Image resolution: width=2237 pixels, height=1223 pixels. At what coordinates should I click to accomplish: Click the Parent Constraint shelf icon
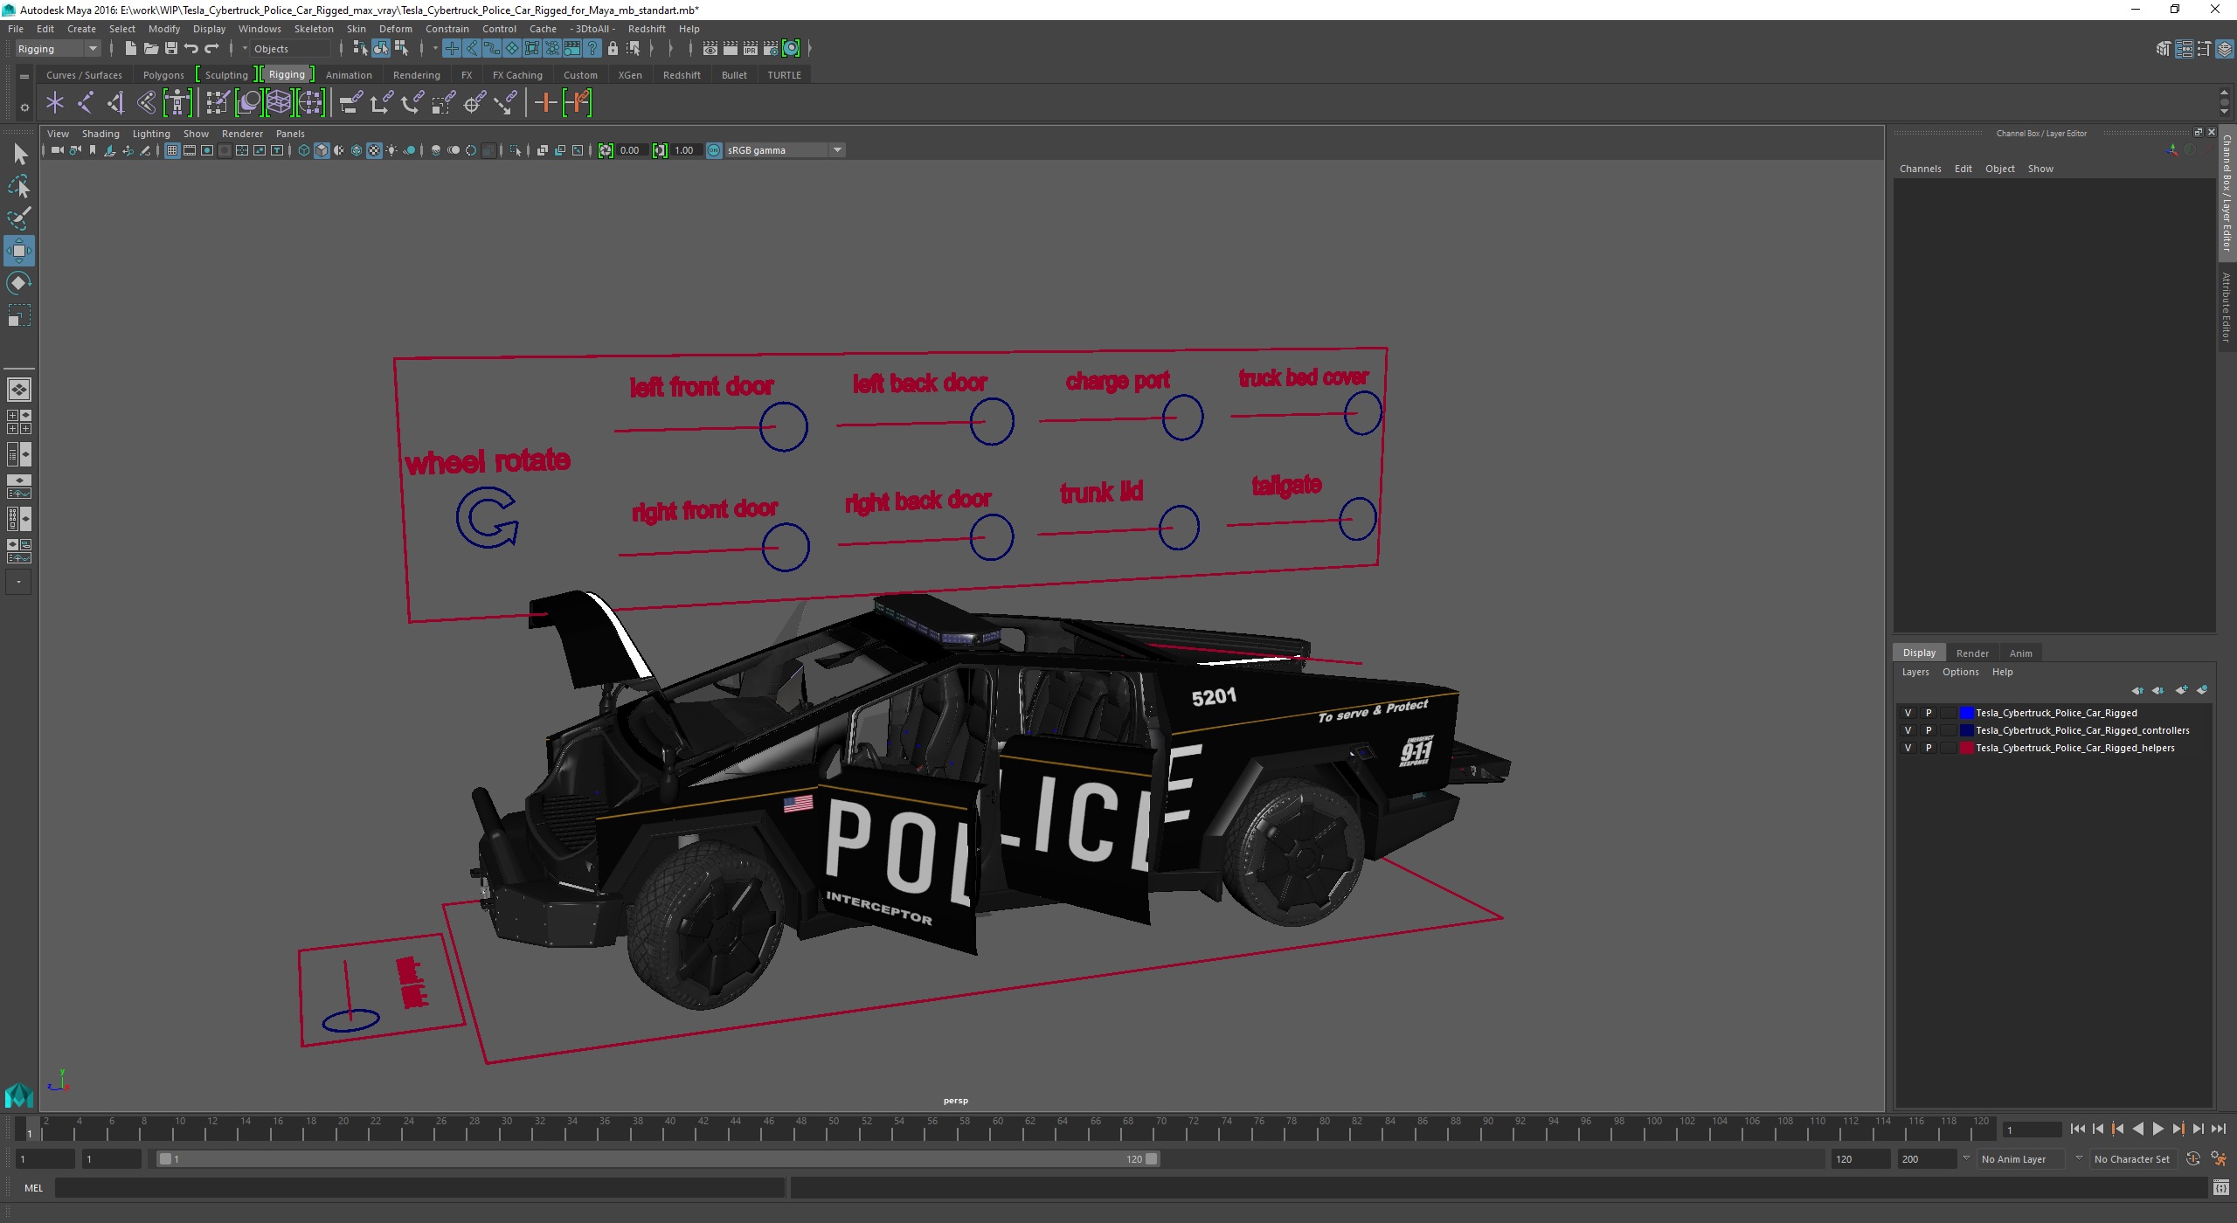tap(351, 103)
